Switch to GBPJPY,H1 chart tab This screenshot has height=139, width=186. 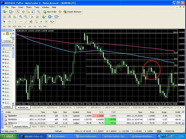click(x=110, y=108)
